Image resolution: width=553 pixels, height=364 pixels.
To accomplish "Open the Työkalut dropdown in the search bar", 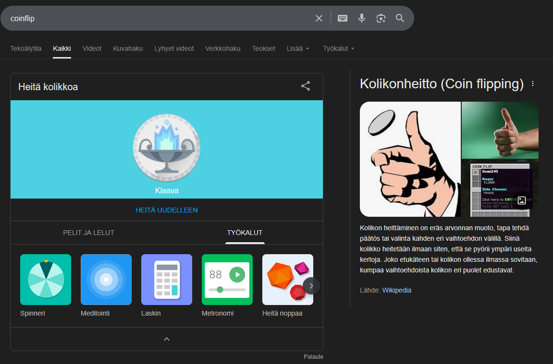I will pyautogui.click(x=339, y=48).
